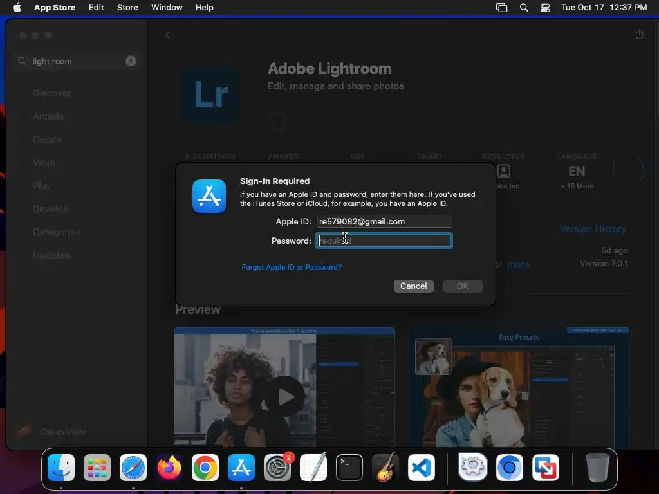Select Categories in the sidebar
The height and width of the screenshot is (494, 659).
[x=57, y=232]
